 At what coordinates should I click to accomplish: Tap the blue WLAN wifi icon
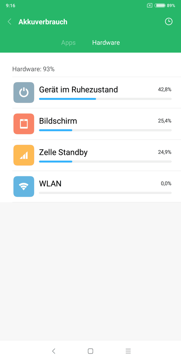(x=24, y=187)
